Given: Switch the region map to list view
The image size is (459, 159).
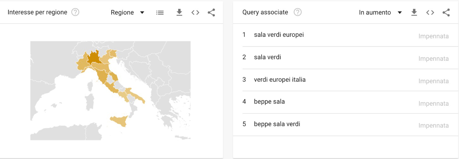Looking at the screenshot, I should [x=160, y=12].
